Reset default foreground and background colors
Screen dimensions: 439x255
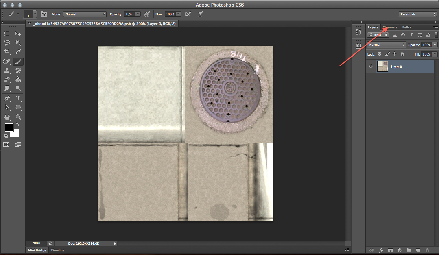pos(6,136)
